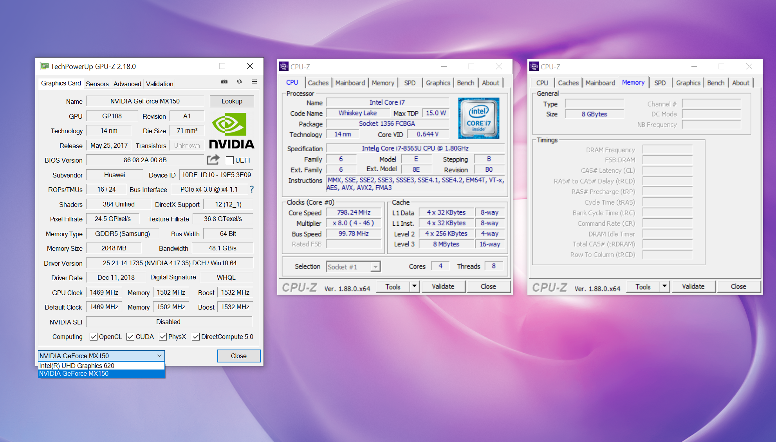Viewport: 776px width, 442px height.
Task: Open Graphics tab in middle CPU-Z window
Action: point(438,83)
